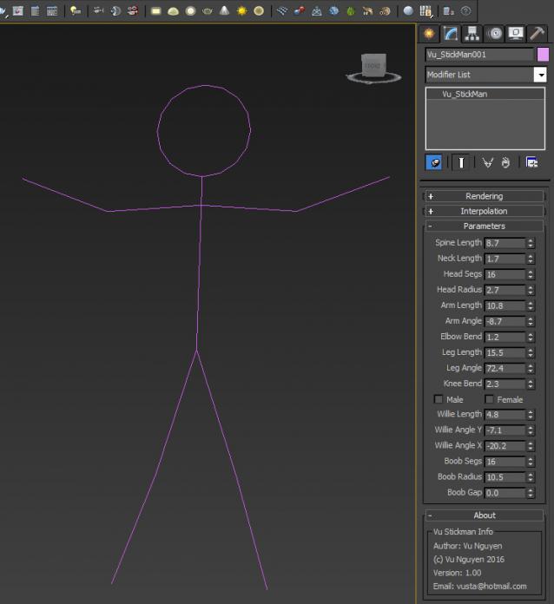554x604 pixels.
Task: Open the Modifier List dropdown
Action: [x=540, y=75]
